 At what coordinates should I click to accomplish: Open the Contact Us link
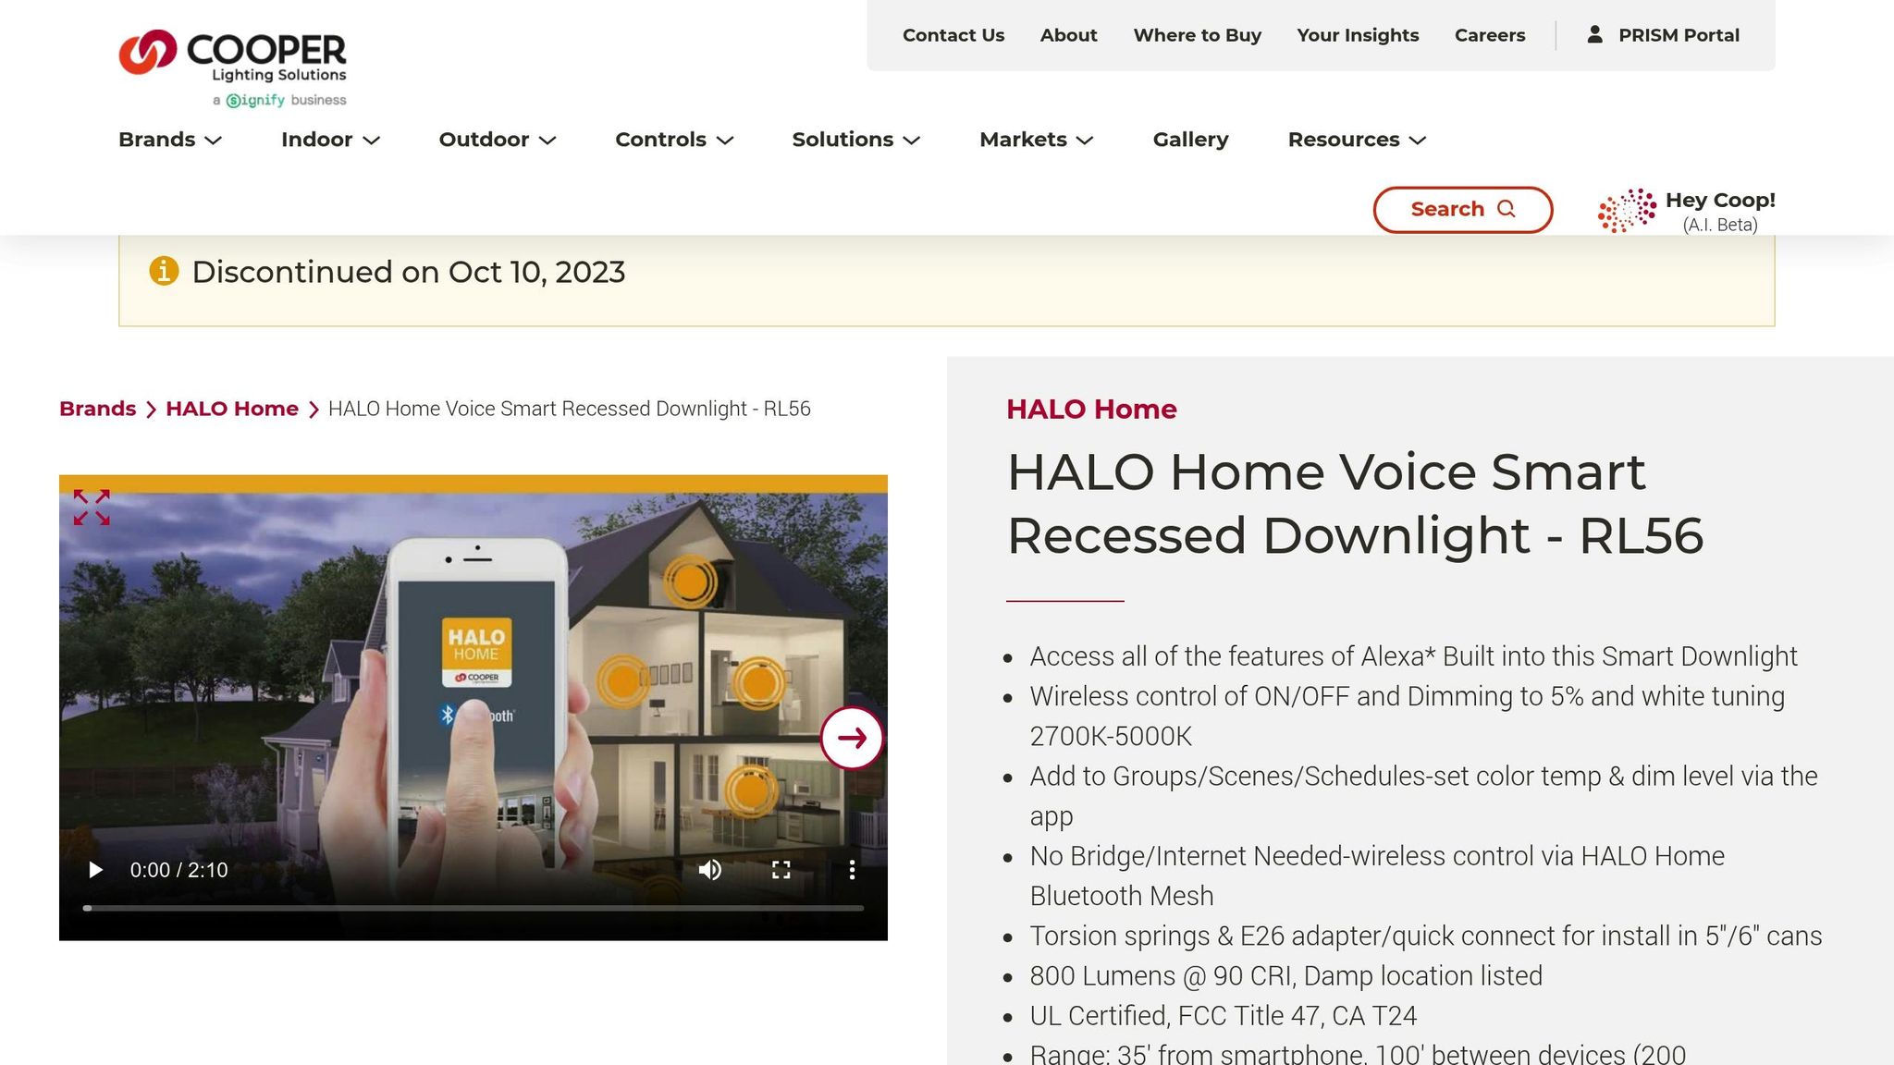pyautogui.click(x=953, y=35)
